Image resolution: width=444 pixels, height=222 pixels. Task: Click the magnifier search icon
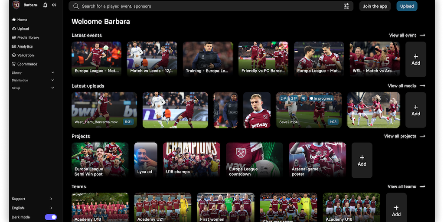76,6
